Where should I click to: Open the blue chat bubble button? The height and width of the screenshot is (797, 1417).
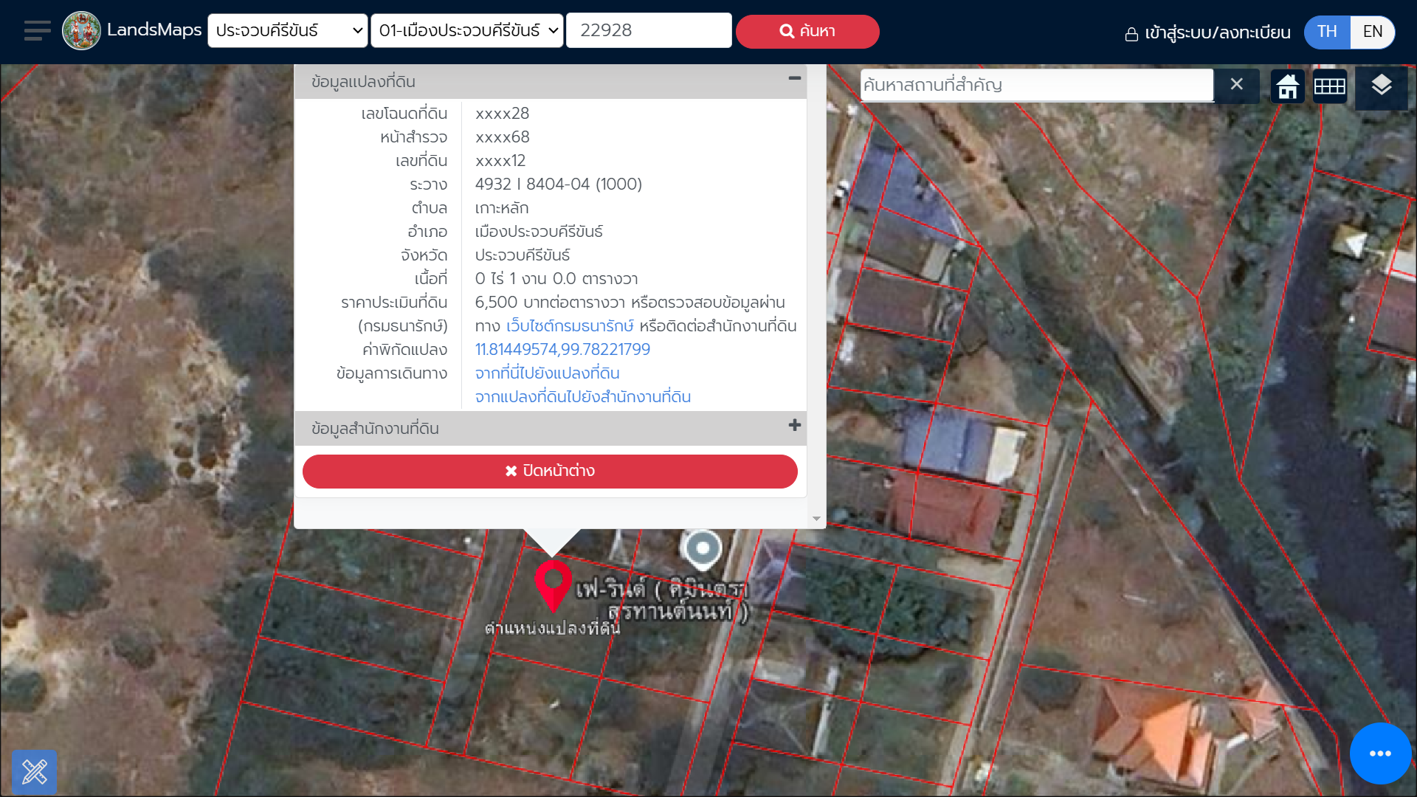pyautogui.click(x=1380, y=753)
